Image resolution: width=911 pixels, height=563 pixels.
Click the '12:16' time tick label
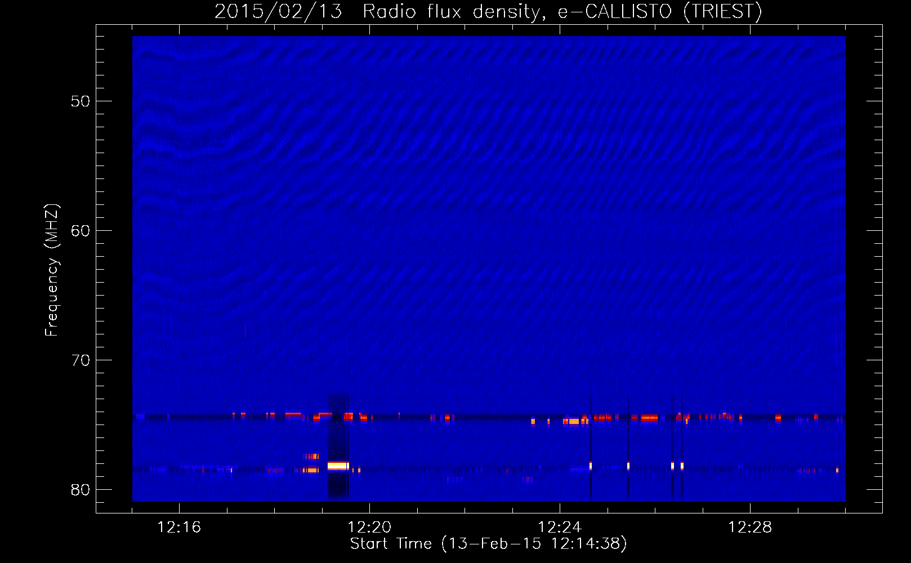[x=179, y=528]
